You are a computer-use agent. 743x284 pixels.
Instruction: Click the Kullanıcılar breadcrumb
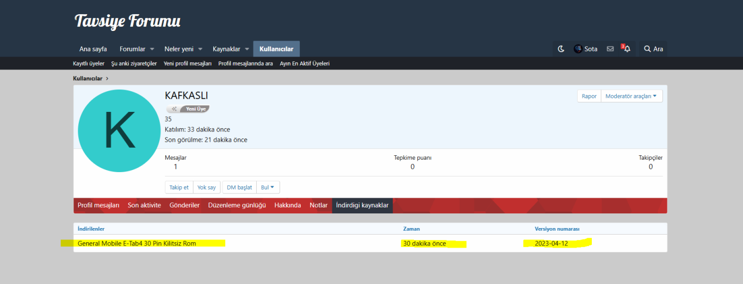coord(88,78)
